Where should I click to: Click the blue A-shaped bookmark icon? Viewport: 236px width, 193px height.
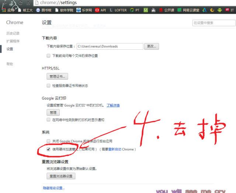[x=204, y=10]
